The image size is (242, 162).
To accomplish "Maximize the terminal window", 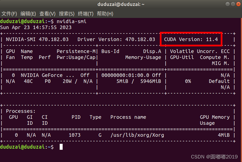I will click(233, 4).
